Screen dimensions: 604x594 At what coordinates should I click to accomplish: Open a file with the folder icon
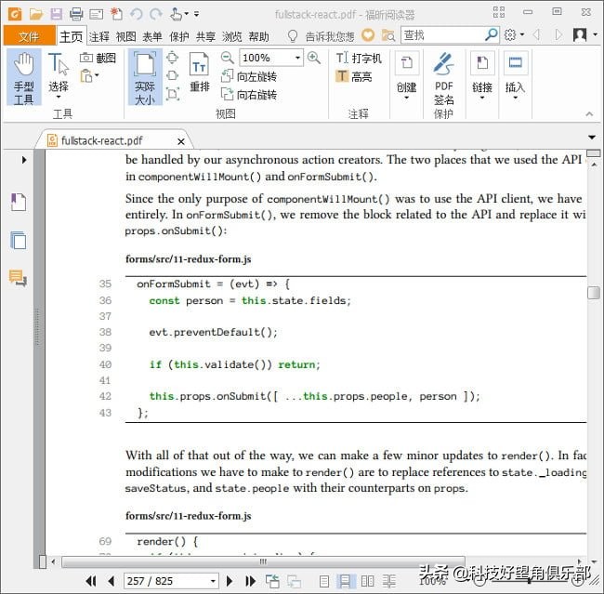tap(36, 14)
